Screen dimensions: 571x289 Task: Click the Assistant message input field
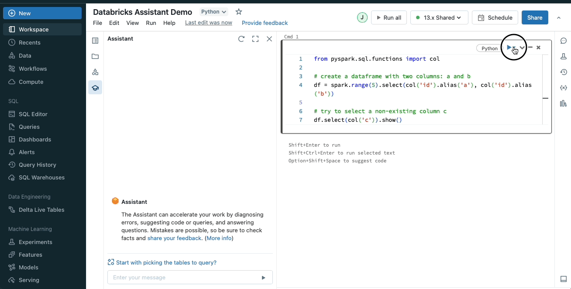point(183,277)
